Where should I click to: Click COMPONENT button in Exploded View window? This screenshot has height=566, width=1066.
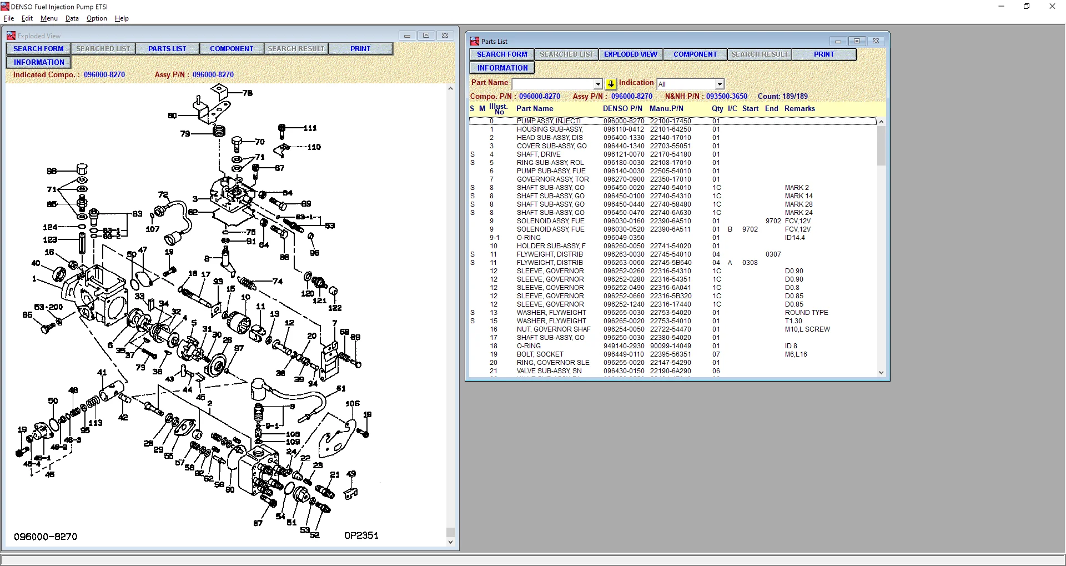coord(232,49)
